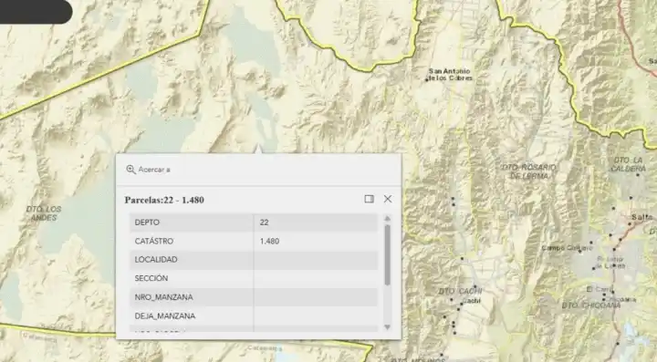Click the Cachi town point on map
This screenshot has width=657, height=362.
pos(462,304)
